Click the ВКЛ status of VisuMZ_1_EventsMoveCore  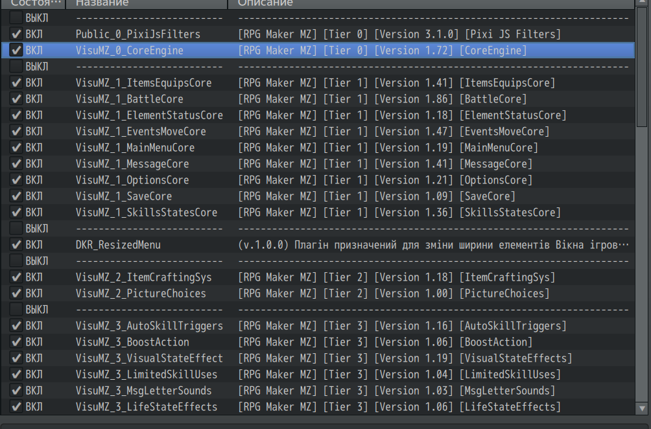(x=34, y=131)
